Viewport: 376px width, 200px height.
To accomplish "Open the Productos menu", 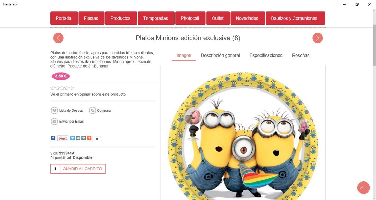I will 121,18.
